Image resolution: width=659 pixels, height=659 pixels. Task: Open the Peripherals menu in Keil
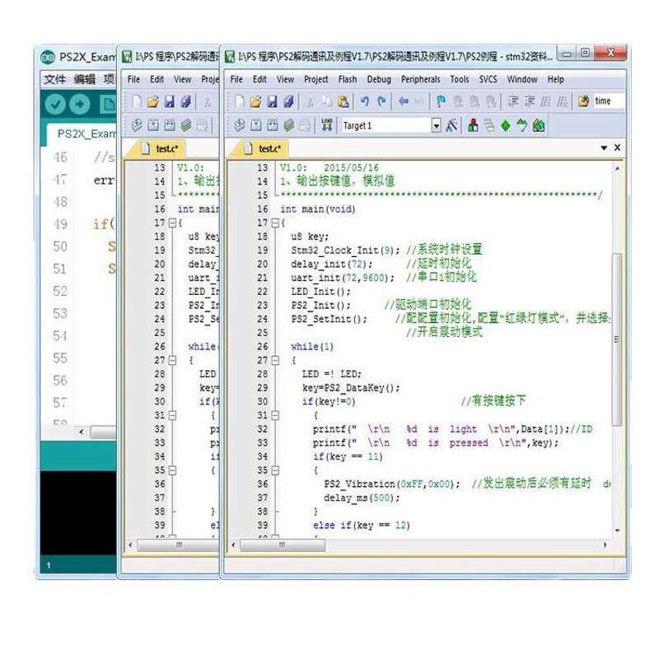(x=420, y=79)
